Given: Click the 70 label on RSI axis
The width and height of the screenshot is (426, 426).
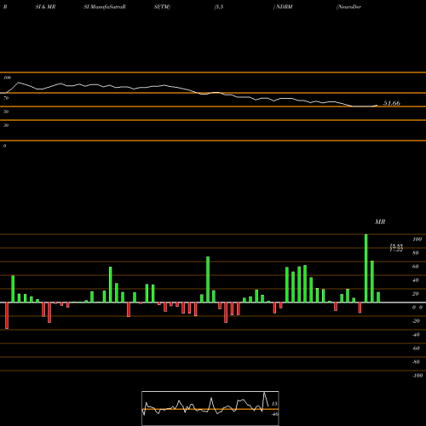Looking at the screenshot, I should pyautogui.click(x=6, y=98).
